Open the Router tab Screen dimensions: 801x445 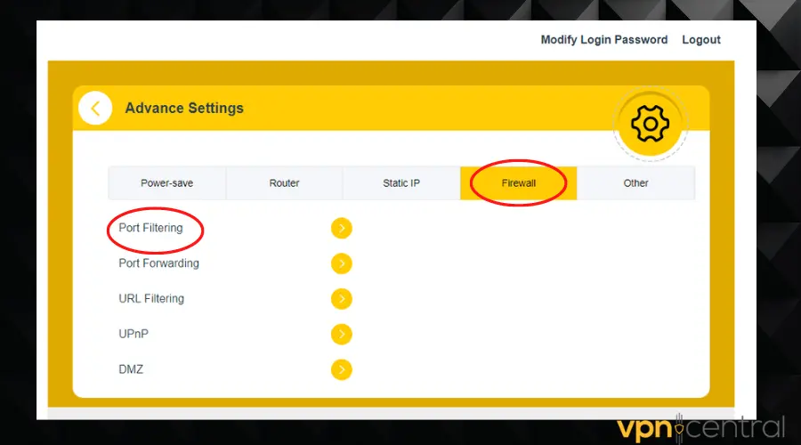284,183
